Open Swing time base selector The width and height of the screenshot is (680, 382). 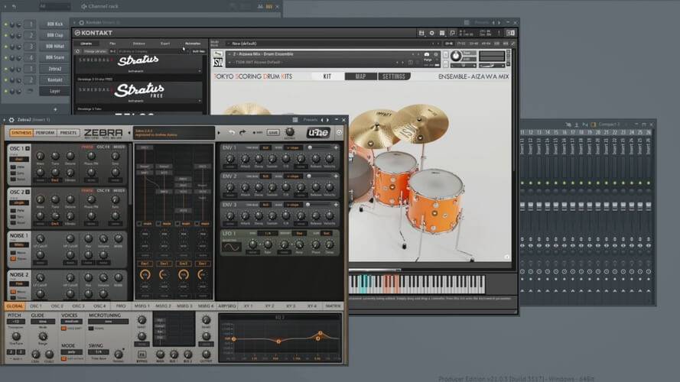99,352
